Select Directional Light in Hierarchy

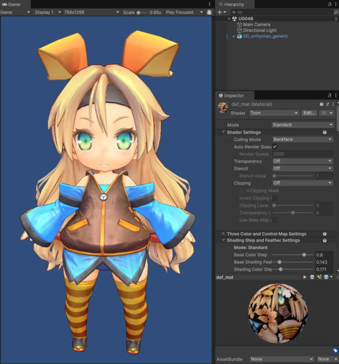[259, 30]
